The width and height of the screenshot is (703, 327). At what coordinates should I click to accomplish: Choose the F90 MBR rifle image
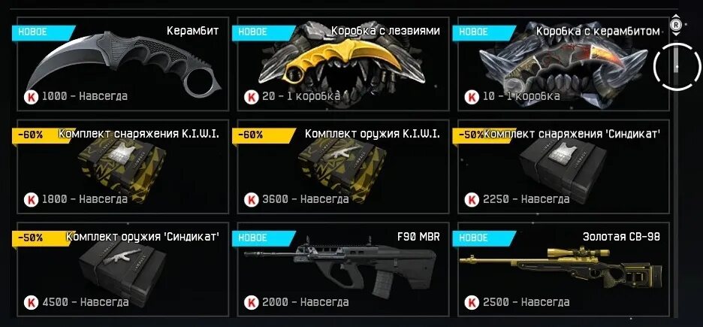339,270
